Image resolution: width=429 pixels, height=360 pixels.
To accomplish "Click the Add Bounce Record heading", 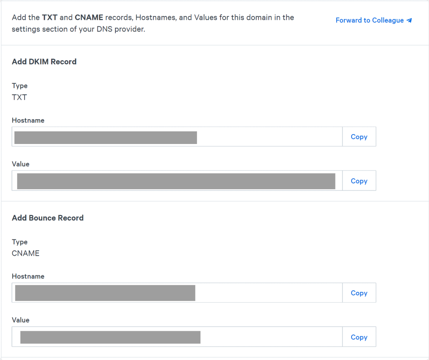I will coord(48,218).
